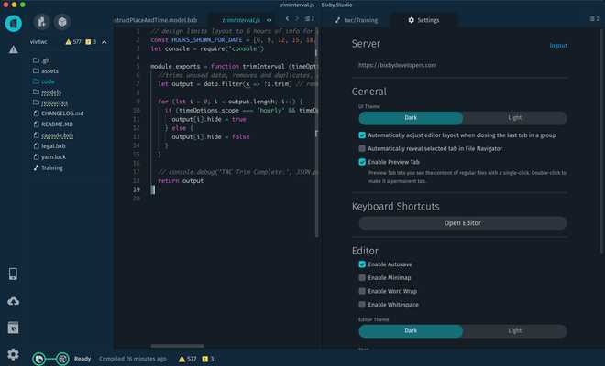Open the Files view icon in sidebar
Screen dimensions: 605x366
(14, 23)
